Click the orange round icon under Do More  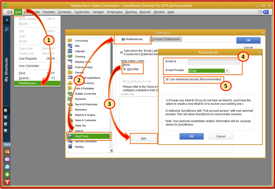click(7, 152)
